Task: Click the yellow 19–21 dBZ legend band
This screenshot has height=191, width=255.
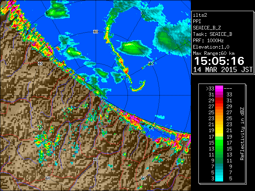Action: 219,131
